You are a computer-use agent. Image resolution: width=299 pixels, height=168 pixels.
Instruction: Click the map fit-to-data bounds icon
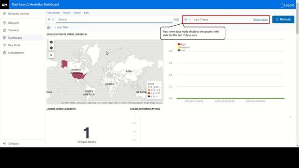tap(51, 55)
